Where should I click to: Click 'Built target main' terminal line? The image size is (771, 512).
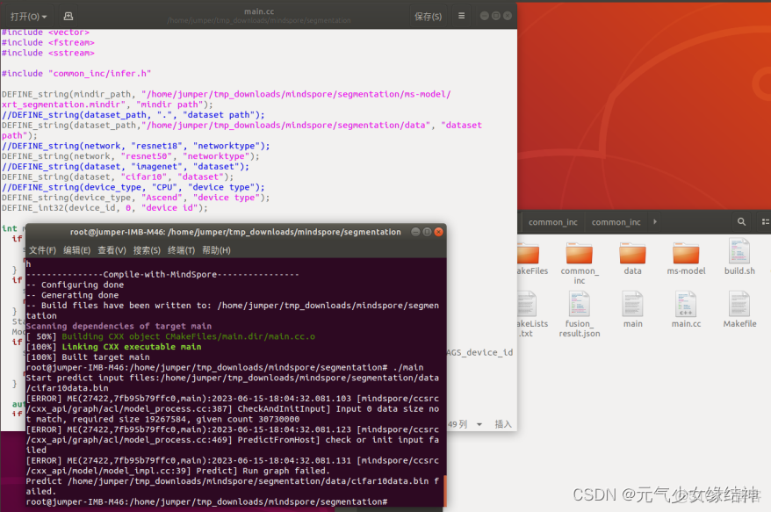click(x=88, y=357)
